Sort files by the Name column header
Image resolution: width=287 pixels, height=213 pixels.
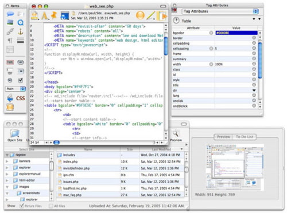(88, 149)
